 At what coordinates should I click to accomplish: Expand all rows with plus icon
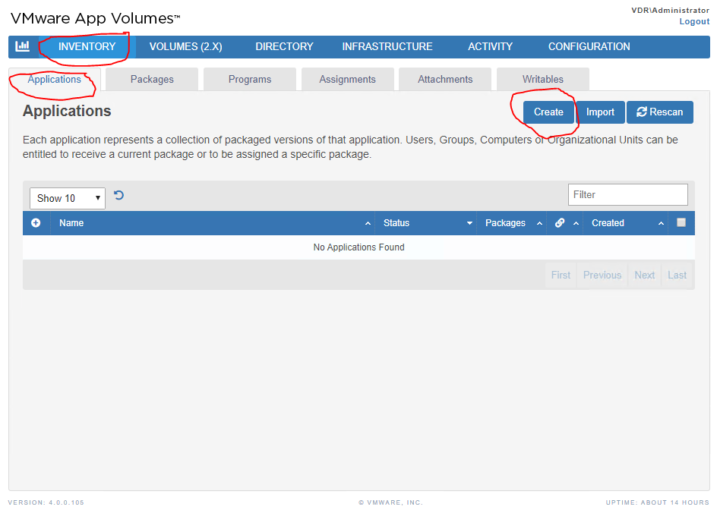(x=36, y=222)
